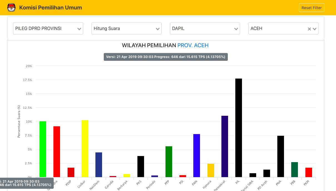
Task: Click the chevron on the Hitung Suara selector
Action: click(158, 28)
